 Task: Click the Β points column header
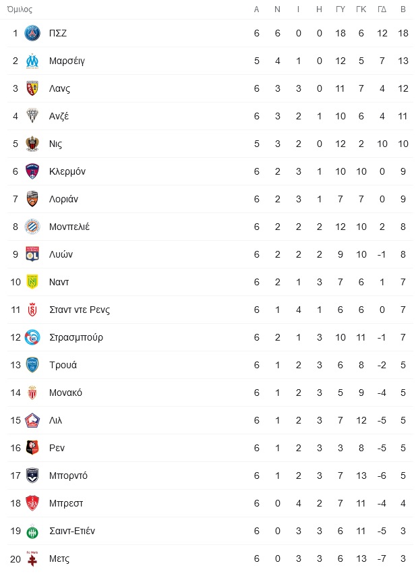(x=403, y=9)
